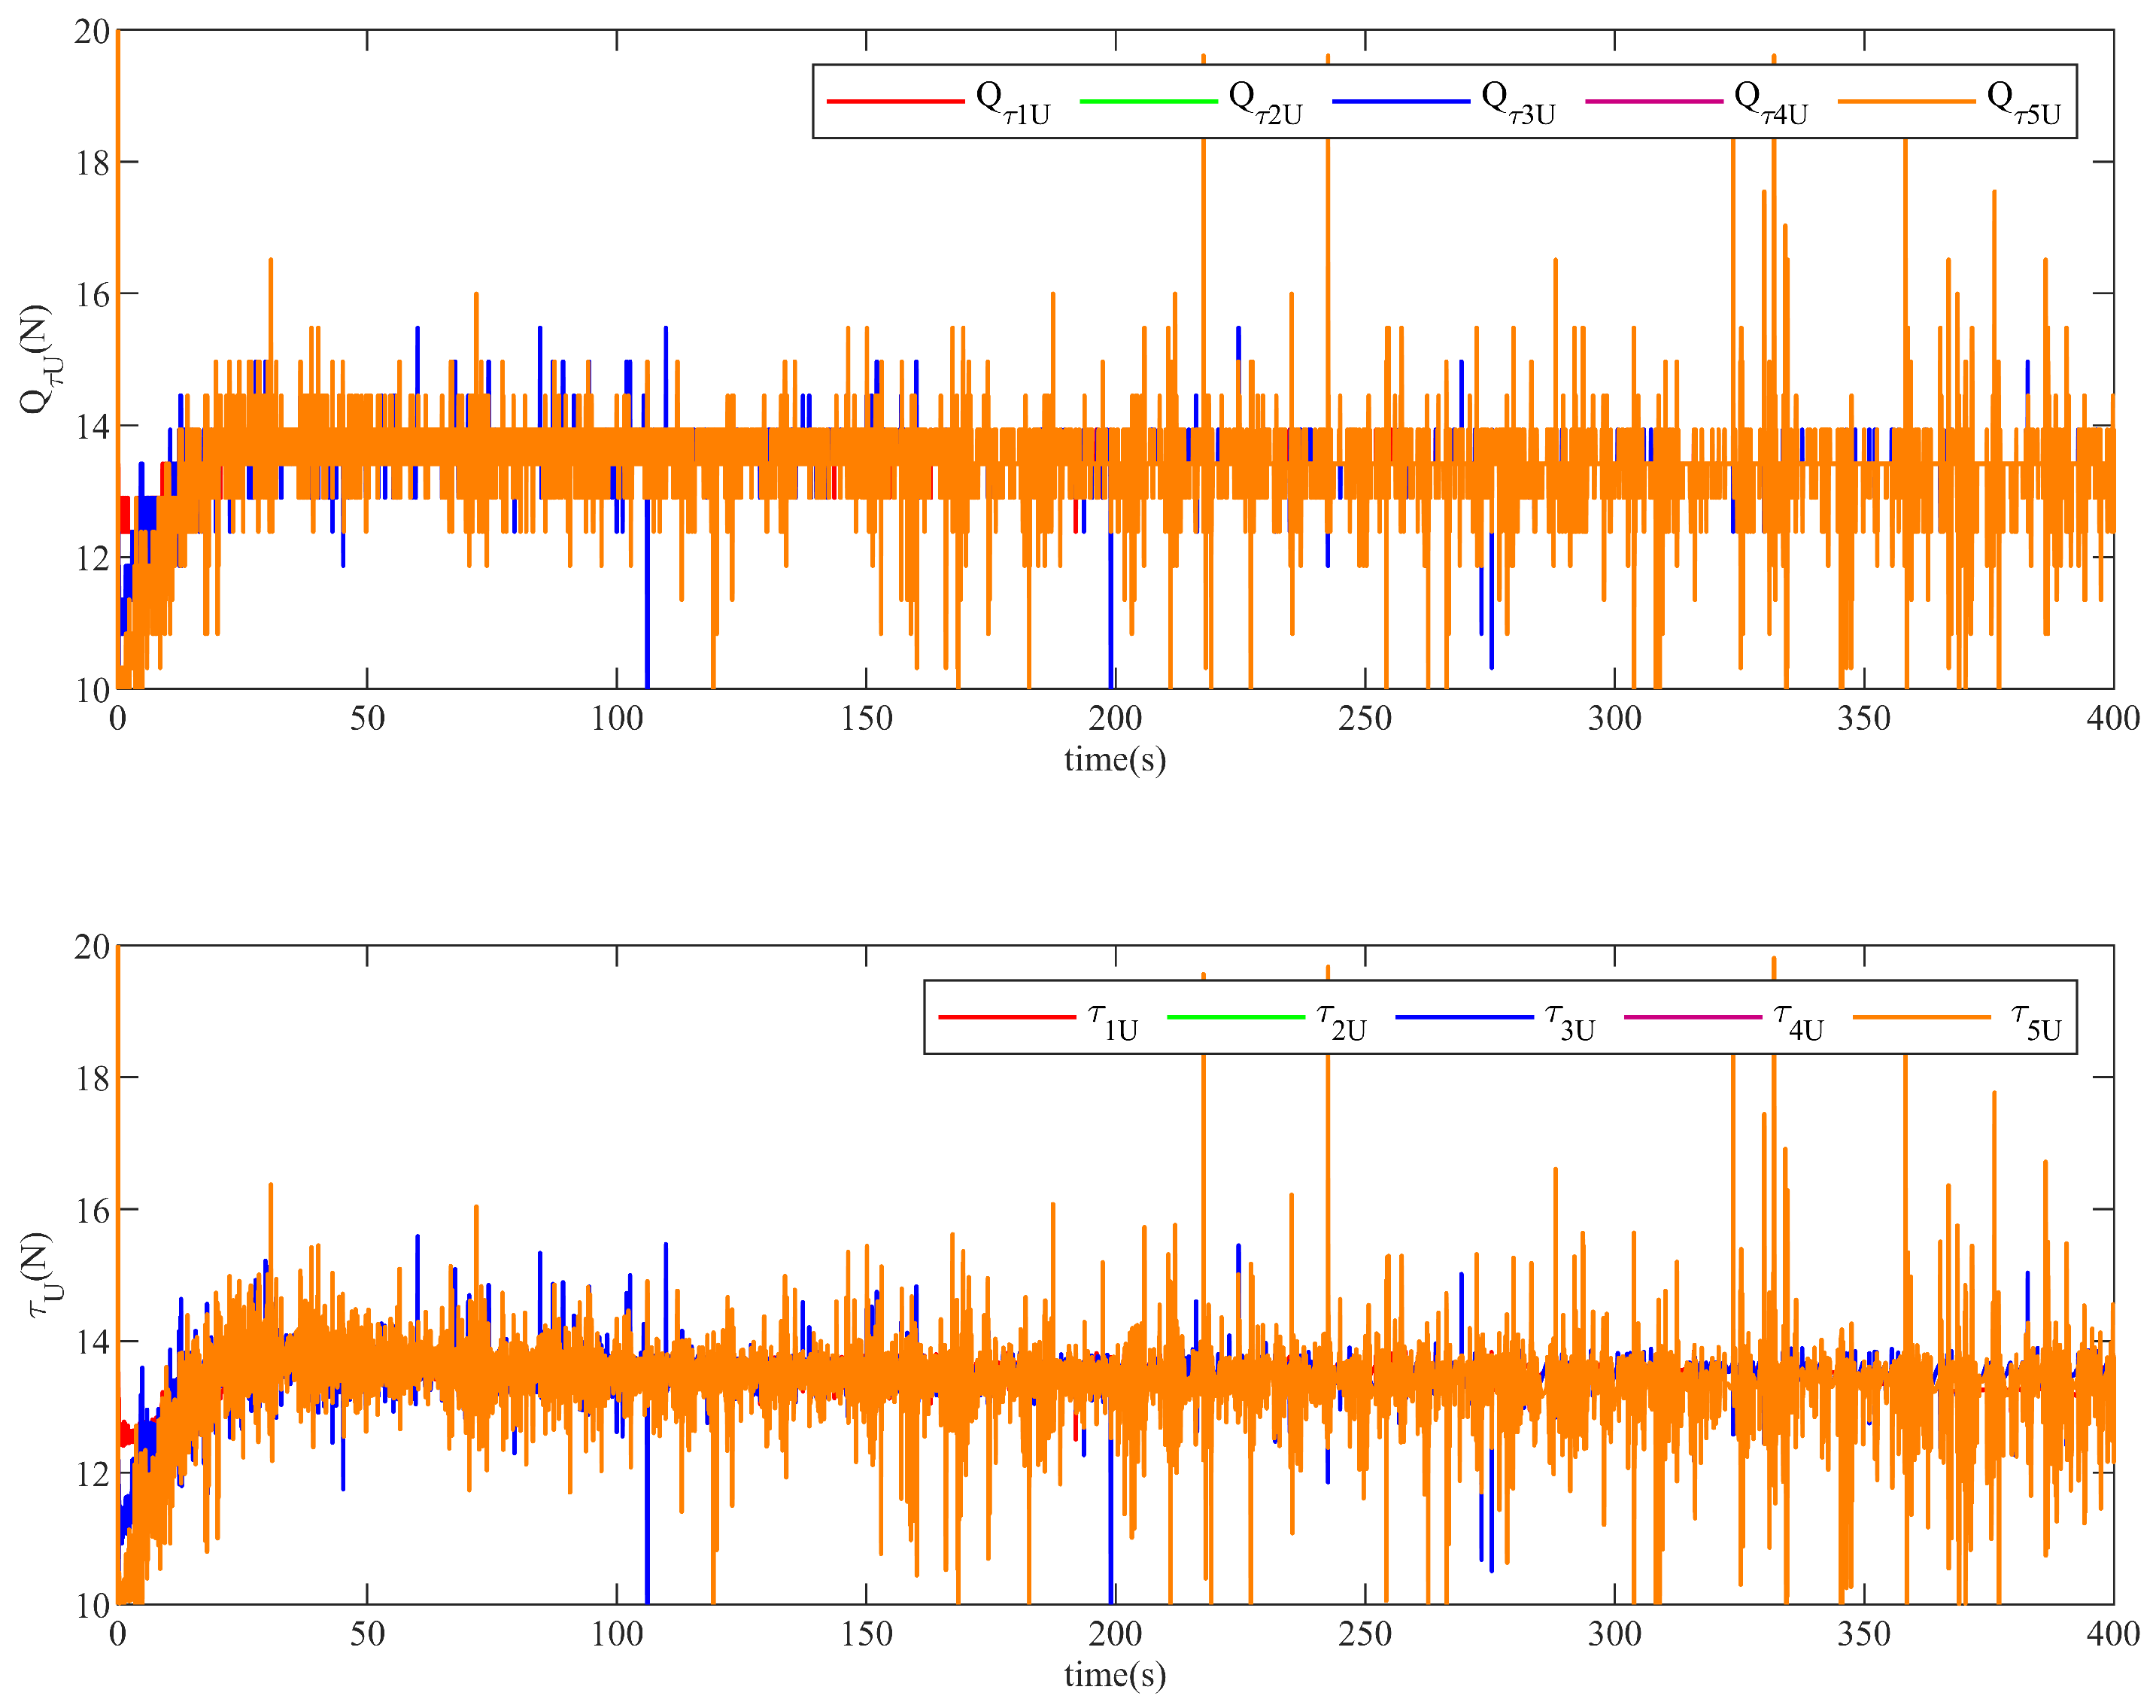The width and height of the screenshot is (2156, 1708).
Task: Select the Qτ5U legend text label
Action: [x=2023, y=104]
